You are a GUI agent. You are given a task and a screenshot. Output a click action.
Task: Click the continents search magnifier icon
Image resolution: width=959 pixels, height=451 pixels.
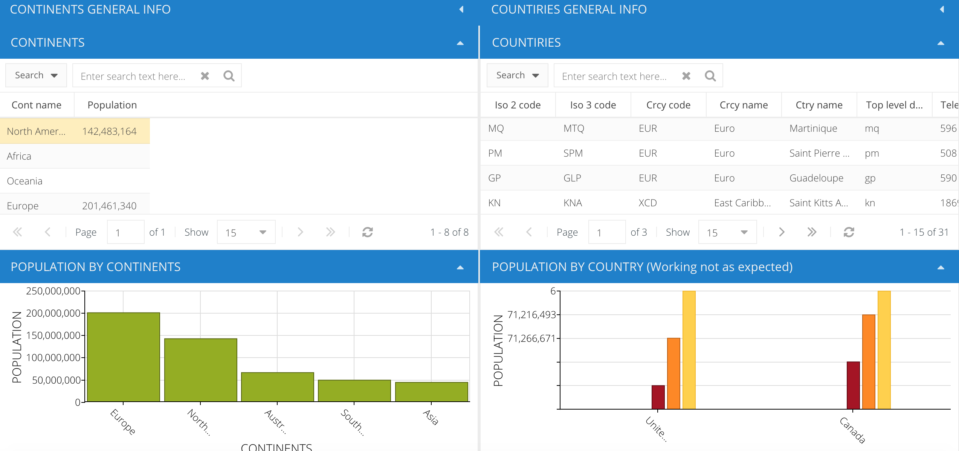pos(229,76)
